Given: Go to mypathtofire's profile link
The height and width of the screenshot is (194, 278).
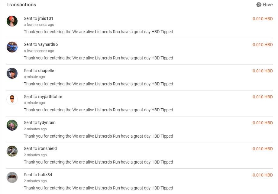Looking at the screenshot, I should coord(50,97).
